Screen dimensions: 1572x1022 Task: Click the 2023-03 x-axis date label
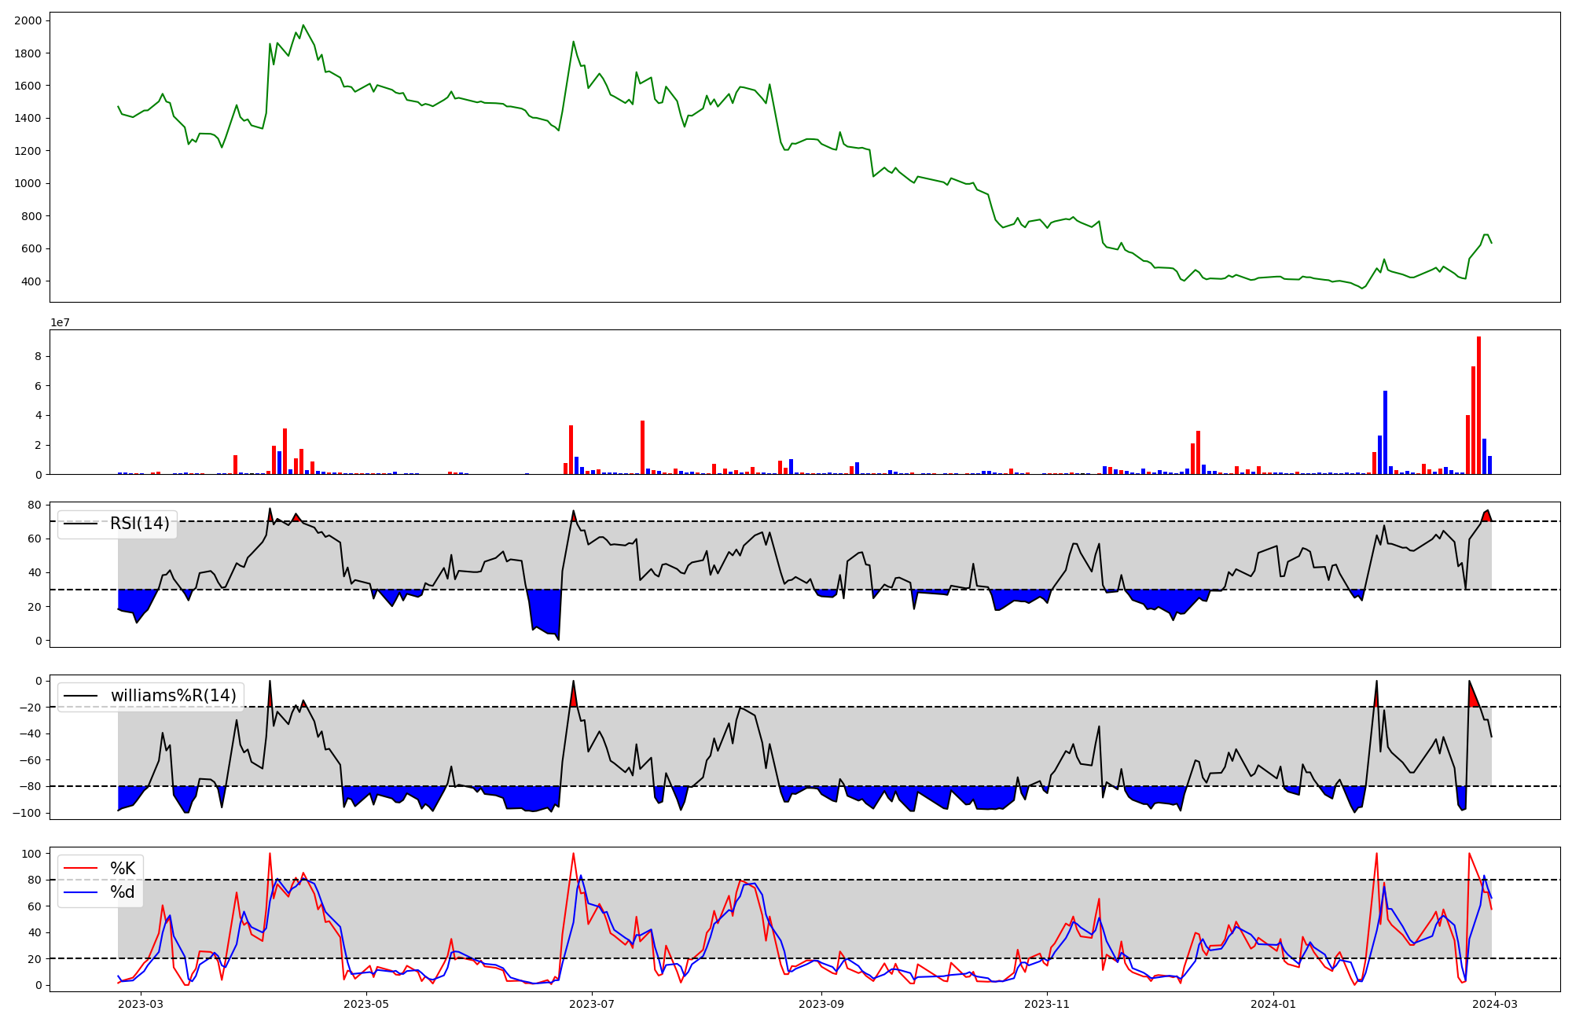point(141,1004)
